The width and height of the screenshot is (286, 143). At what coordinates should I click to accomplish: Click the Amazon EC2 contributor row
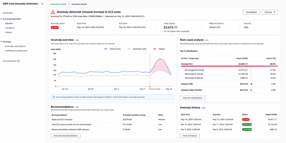pyautogui.click(x=229, y=64)
